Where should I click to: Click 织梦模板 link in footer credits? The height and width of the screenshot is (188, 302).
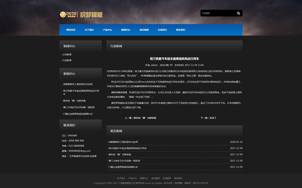pyautogui.click(x=178, y=183)
